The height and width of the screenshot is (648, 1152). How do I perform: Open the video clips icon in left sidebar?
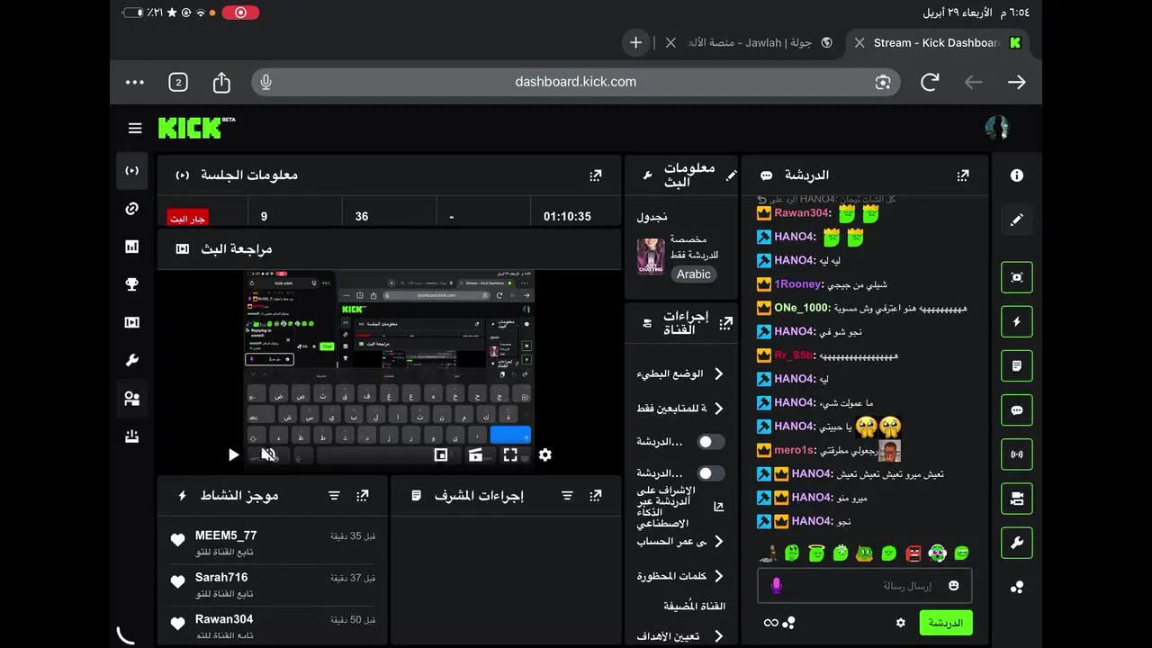(x=132, y=322)
